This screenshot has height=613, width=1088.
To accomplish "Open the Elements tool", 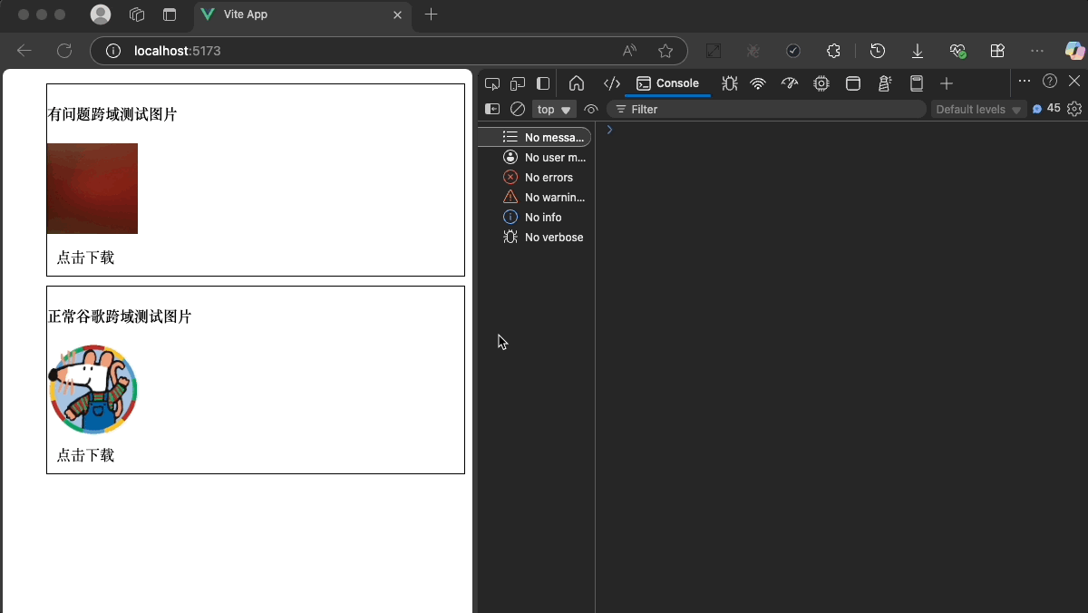I will 612,83.
